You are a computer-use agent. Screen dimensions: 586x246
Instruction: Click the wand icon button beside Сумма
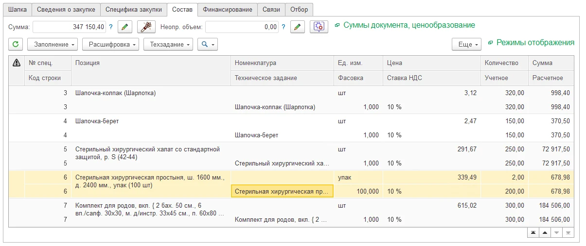pos(146,27)
